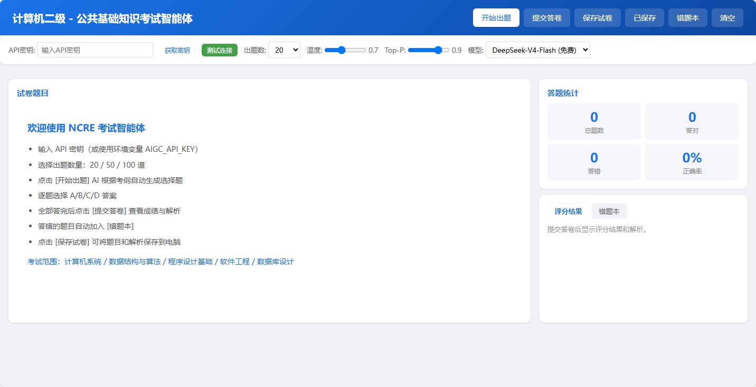This screenshot has width=756, height=387.
Task: Click the 逐题选择 A/B/C/D 答案 line
Action: tap(78, 196)
